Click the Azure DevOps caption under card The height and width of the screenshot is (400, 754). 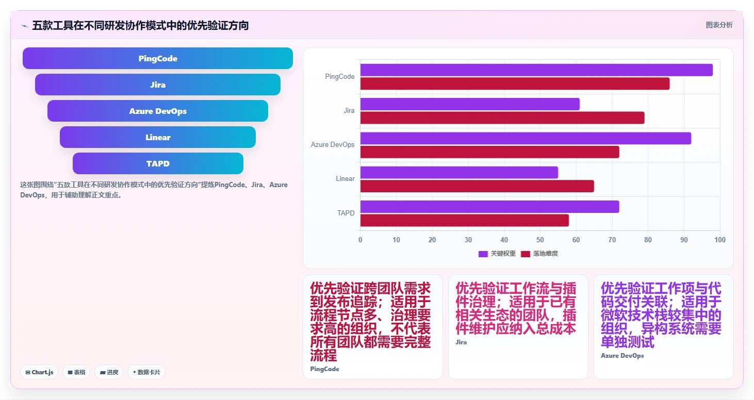click(622, 356)
